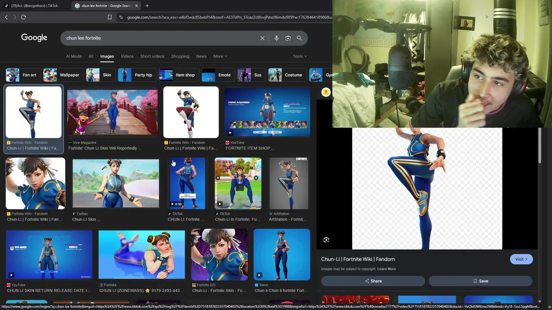Open the TikTok Chun-Li in Fortnite: Fu... thumbnail
552x310 pixels.
238,183
